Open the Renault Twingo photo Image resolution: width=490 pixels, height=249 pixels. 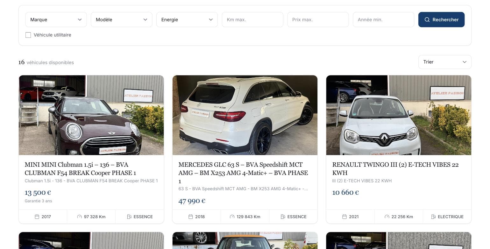[399, 115]
